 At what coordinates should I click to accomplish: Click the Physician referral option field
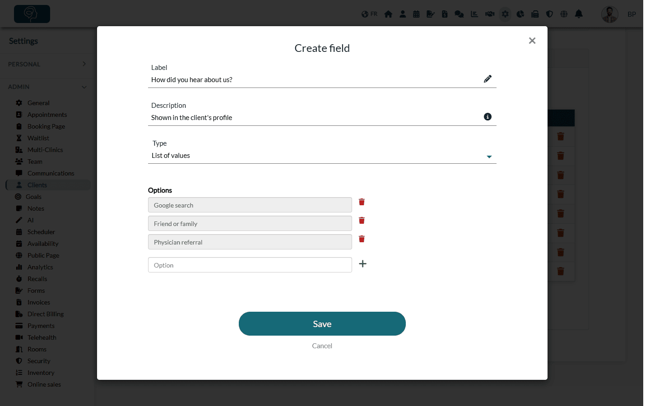pos(250,242)
